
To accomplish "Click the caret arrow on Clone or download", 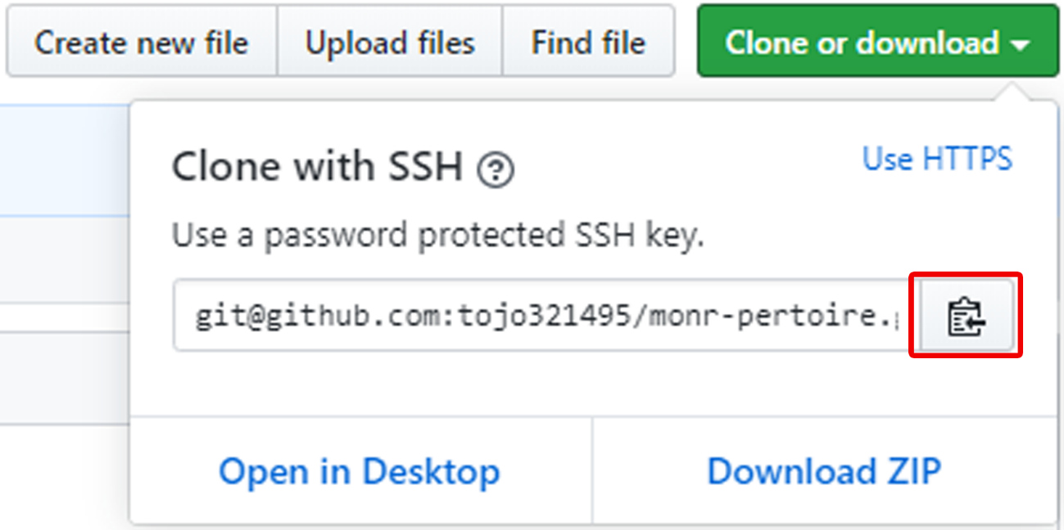I will pyautogui.click(x=1021, y=45).
